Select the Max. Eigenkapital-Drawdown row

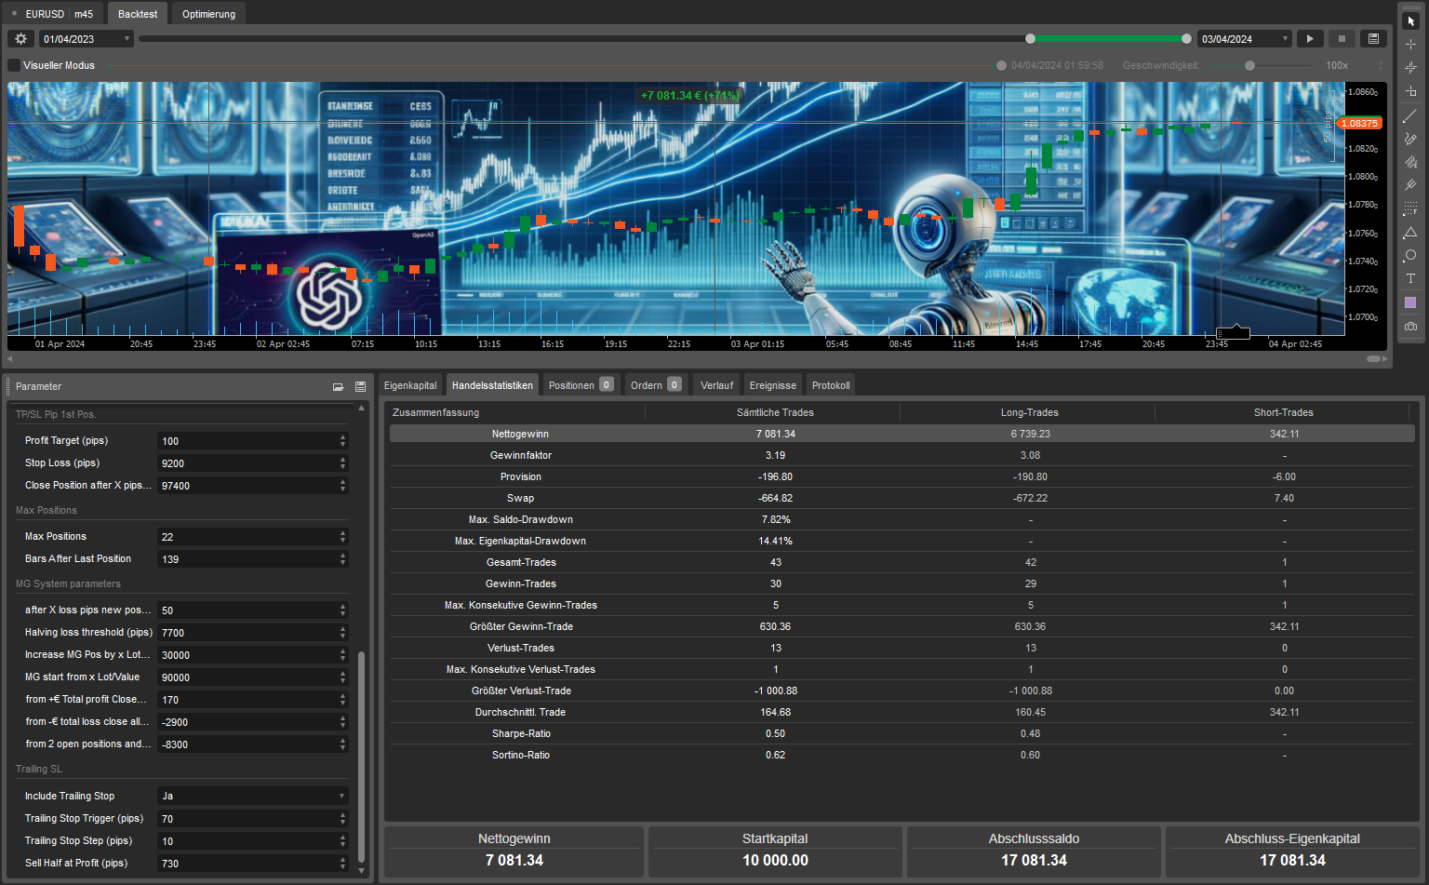[902, 541]
